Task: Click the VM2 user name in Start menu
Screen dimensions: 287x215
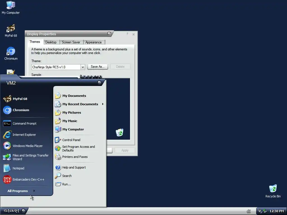Action: tap(11, 83)
